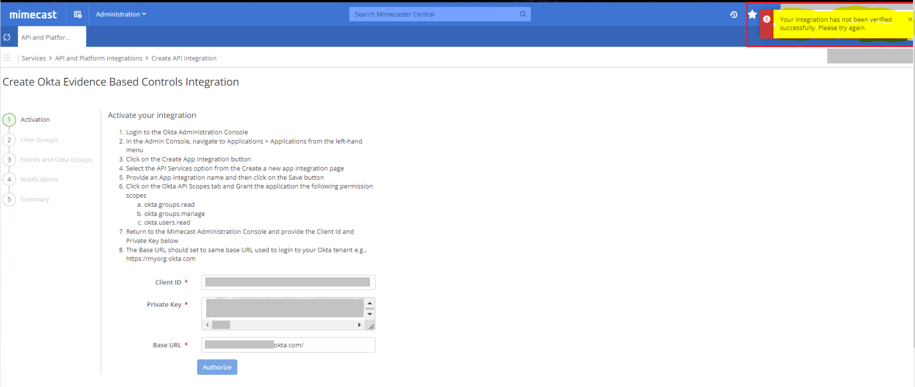Open the module navigation icon beside logo
The width and height of the screenshot is (915, 387).
(x=78, y=14)
